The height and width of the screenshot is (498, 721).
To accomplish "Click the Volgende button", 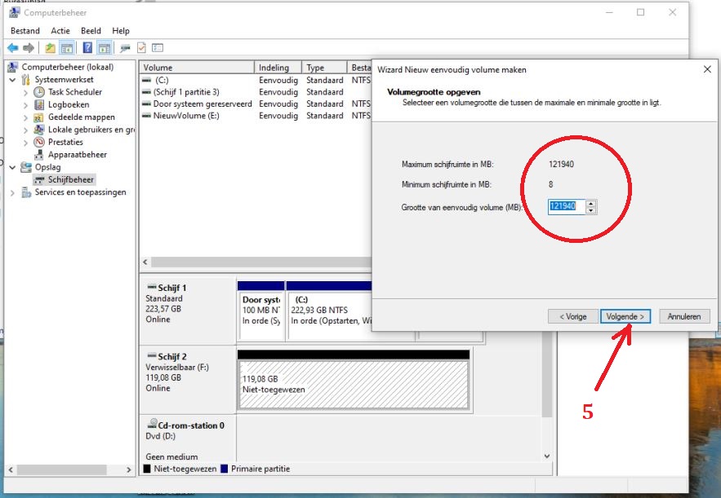I will point(625,316).
